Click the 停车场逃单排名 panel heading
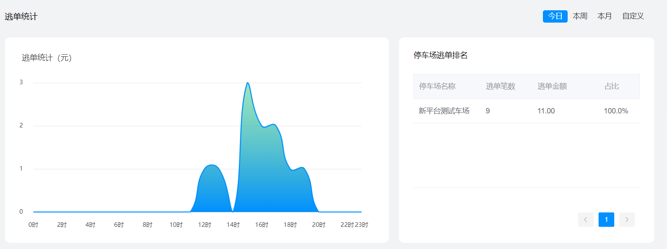This screenshot has height=249, width=667. 440,55
